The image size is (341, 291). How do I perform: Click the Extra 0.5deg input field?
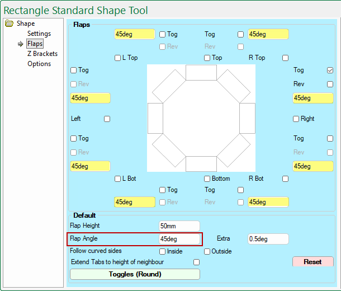coord(268,239)
